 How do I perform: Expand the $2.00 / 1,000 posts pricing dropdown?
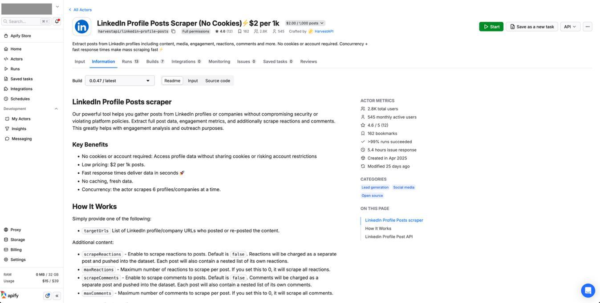[x=305, y=23]
